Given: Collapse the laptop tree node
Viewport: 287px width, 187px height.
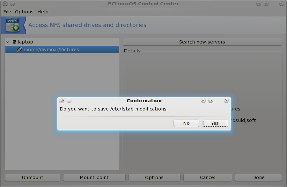Looking at the screenshot, I should (8, 42).
